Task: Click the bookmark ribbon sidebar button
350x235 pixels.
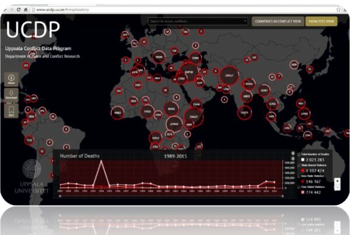Action: click(11, 111)
